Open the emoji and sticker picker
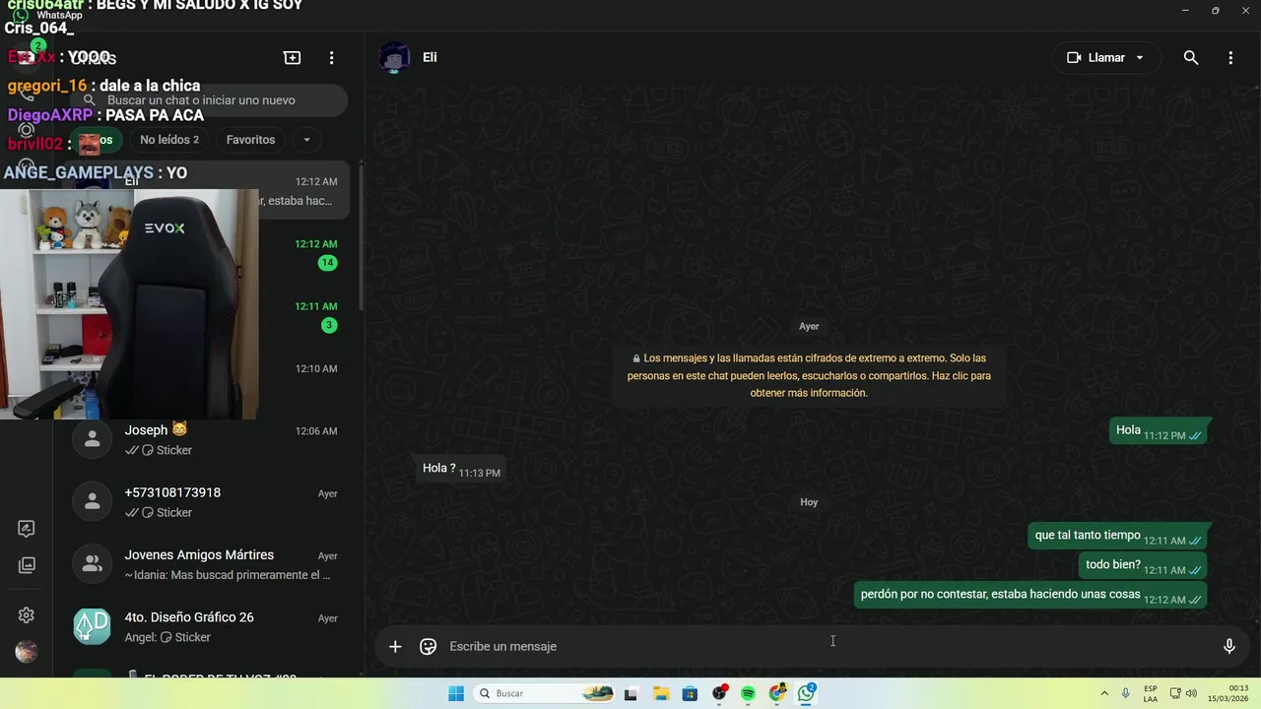 [x=429, y=647]
